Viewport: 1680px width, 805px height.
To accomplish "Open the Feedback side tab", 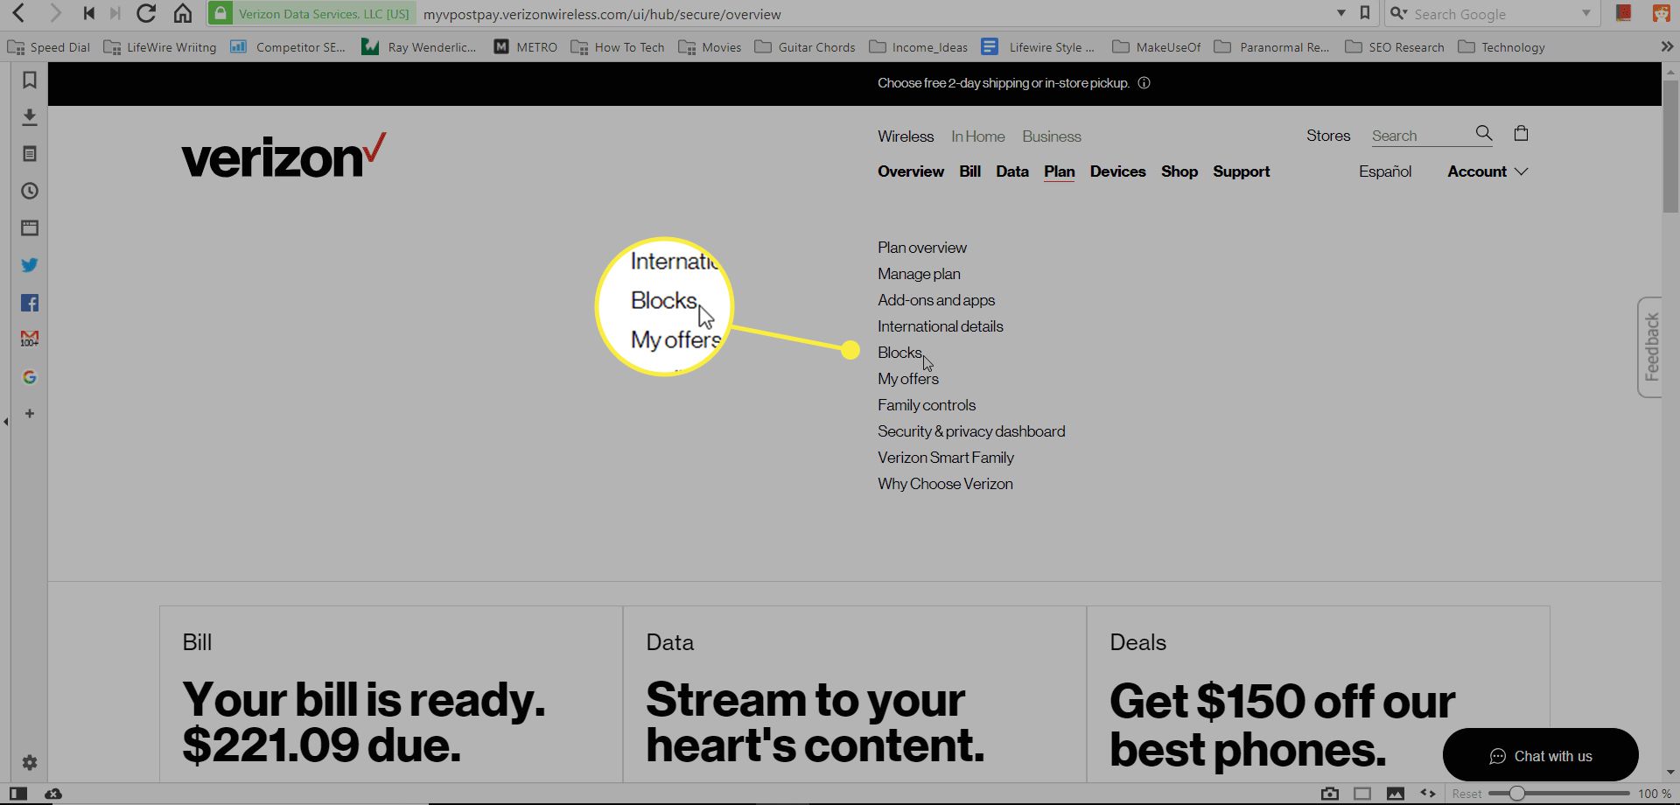I will click(1650, 346).
